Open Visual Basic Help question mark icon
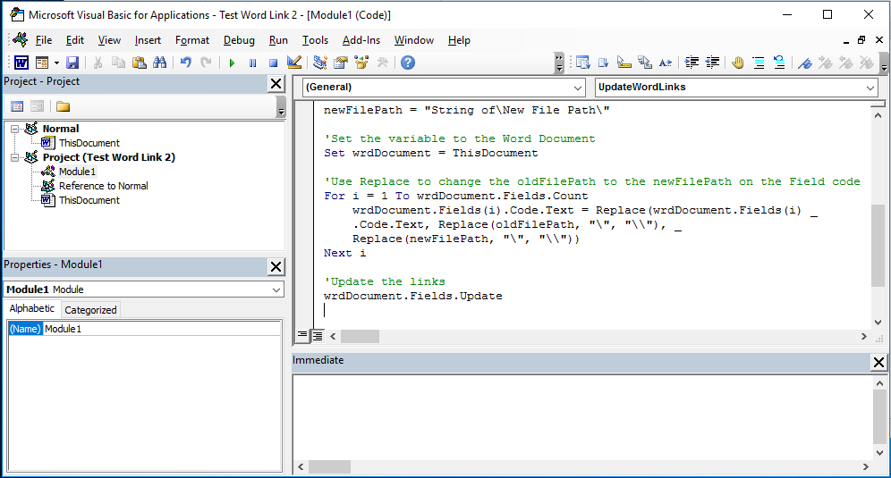Image resolution: width=891 pixels, height=478 pixels. click(x=407, y=63)
